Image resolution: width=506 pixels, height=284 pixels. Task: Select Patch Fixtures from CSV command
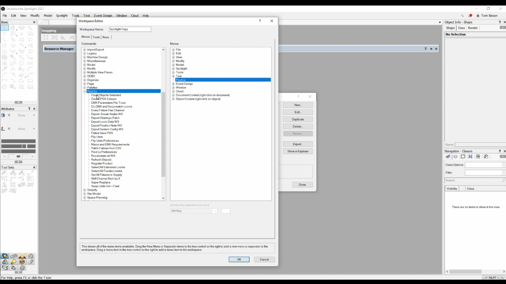[106, 148]
